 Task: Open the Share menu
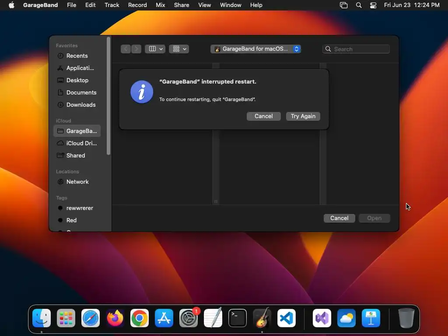[x=182, y=5]
